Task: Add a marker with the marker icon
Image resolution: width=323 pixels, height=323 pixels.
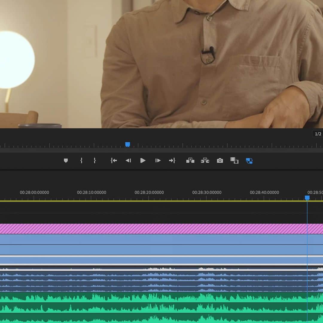Action: point(66,161)
